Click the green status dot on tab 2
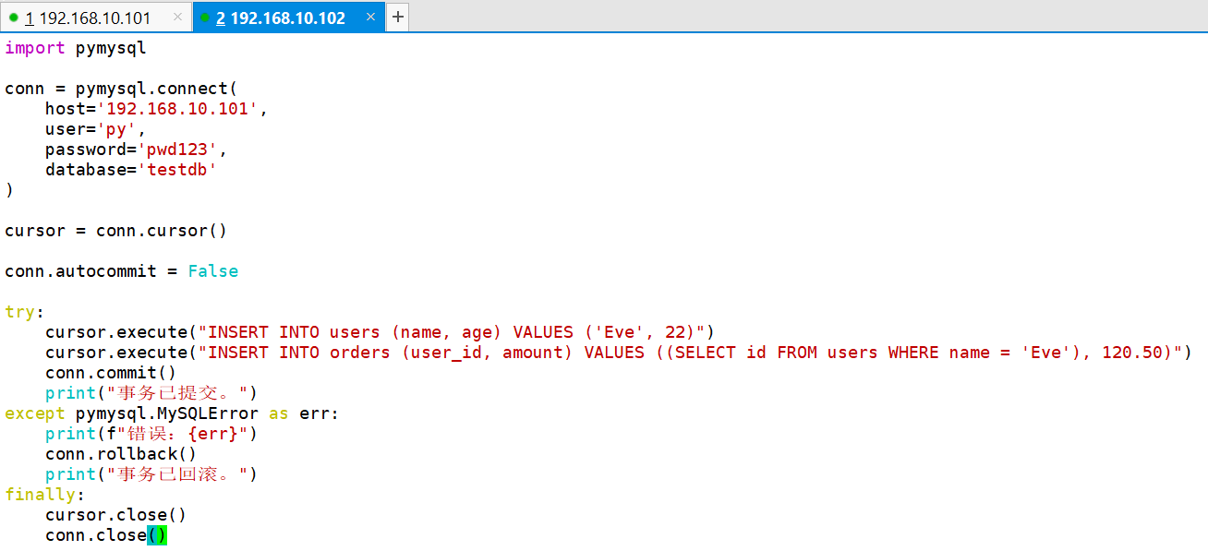This screenshot has height=551, width=1208. pyautogui.click(x=205, y=18)
